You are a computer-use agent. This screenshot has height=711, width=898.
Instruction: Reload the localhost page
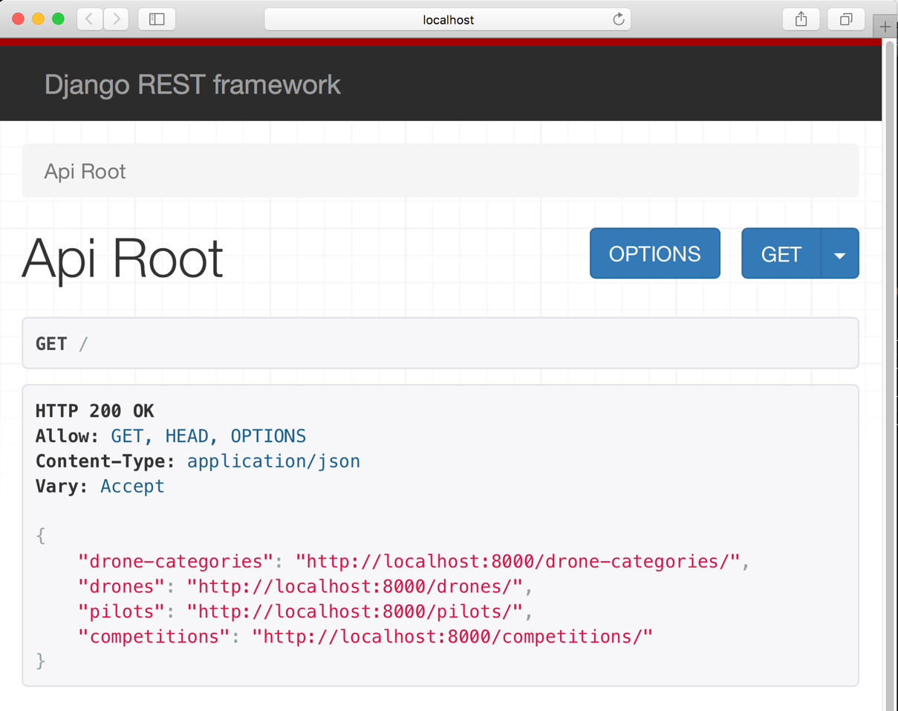tap(618, 19)
